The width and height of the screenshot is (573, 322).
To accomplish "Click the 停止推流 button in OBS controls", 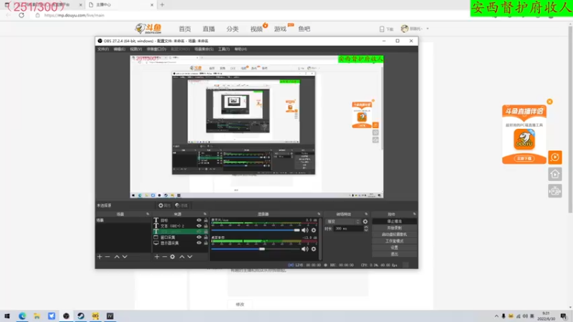I will tap(395, 221).
